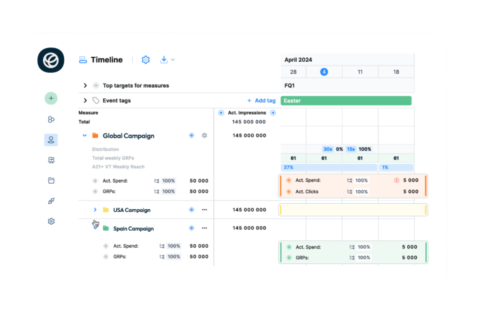Toggle Global Campaign Act. Spend target circle
This screenshot has width=478, height=318.
tap(95, 181)
